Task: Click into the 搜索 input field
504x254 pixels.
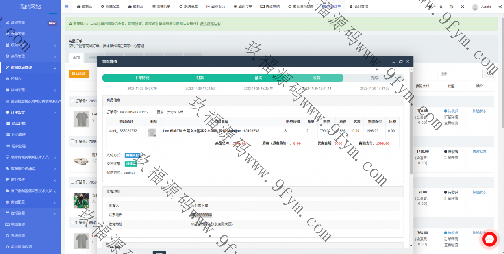Action: [460, 74]
